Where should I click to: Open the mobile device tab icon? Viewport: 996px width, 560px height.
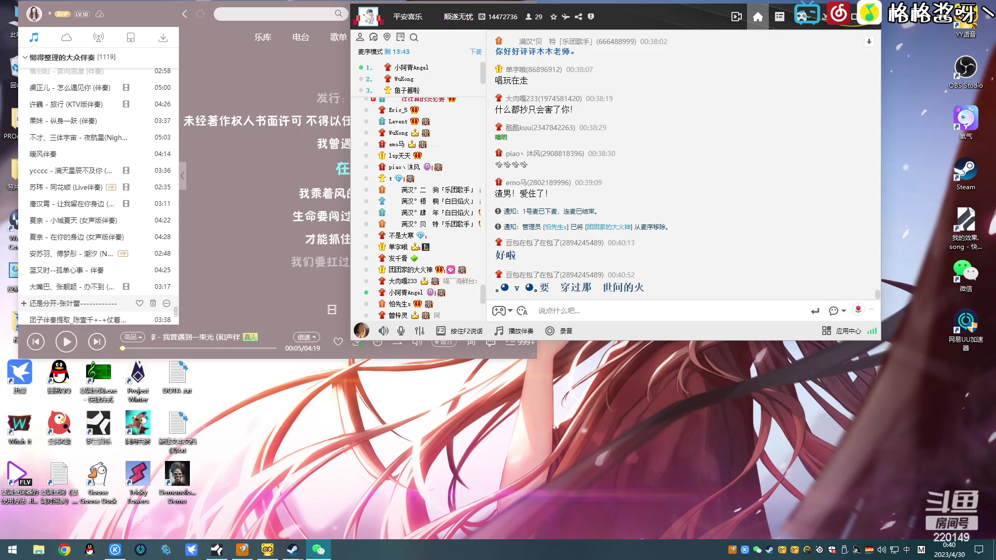[x=131, y=37]
